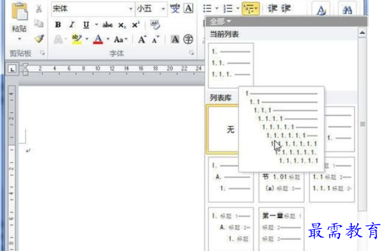The height and width of the screenshot is (251, 386).
Task: Apply red font color A
Action: pos(98,39)
